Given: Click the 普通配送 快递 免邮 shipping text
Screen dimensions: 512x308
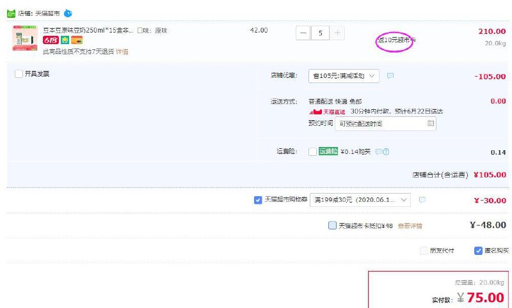Looking at the screenshot, I should [335, 102].
